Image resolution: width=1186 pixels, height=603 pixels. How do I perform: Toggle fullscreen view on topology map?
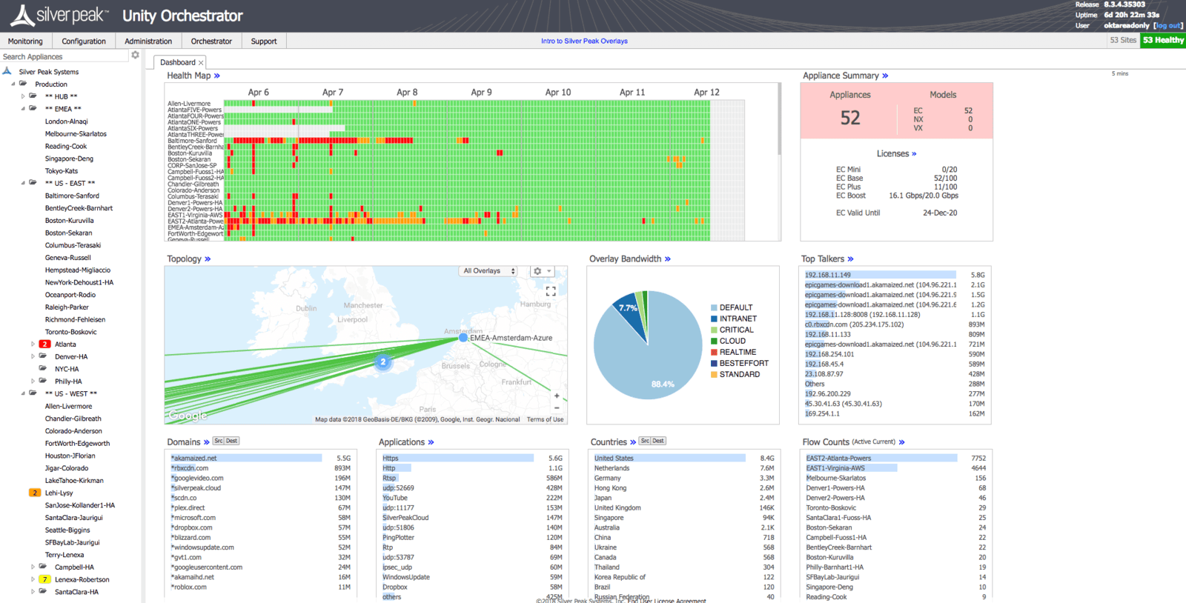pos(551,291)
